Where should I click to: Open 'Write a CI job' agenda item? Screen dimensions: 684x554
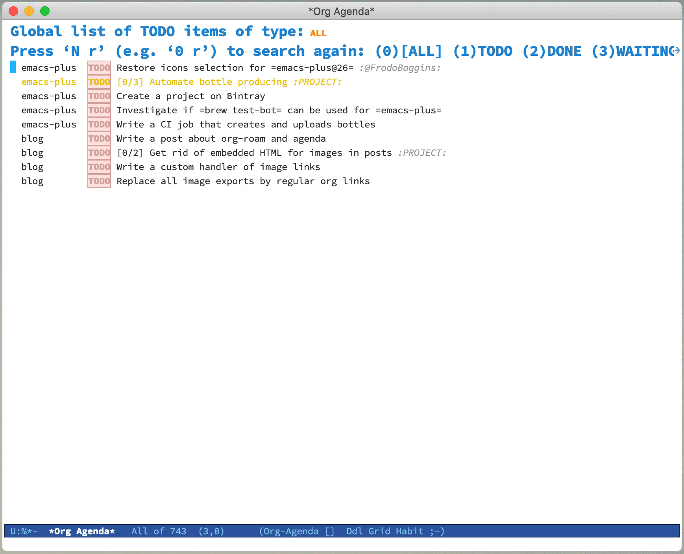[x=246, y=125]
